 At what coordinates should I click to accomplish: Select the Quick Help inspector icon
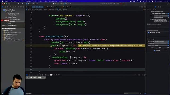click(161, 7)
